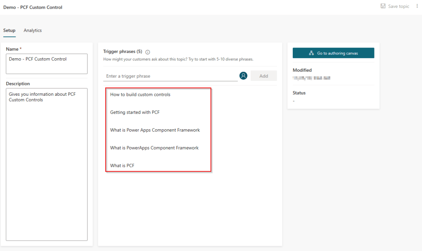Select the 'How to build custom controls' phrase
Screen dimensions: 422x251
pos(140,95)
